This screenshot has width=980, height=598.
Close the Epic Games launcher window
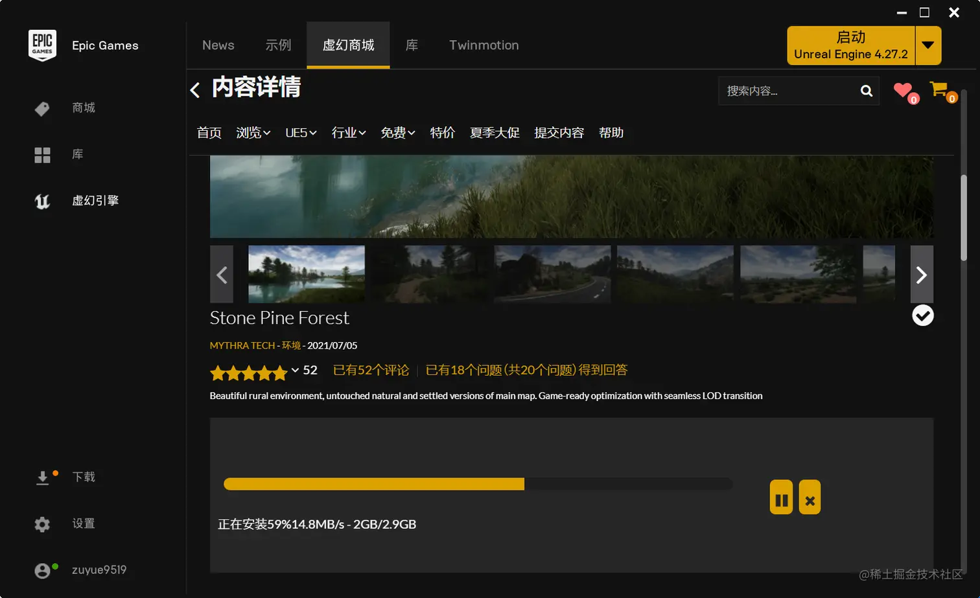(x=954, y=13)
